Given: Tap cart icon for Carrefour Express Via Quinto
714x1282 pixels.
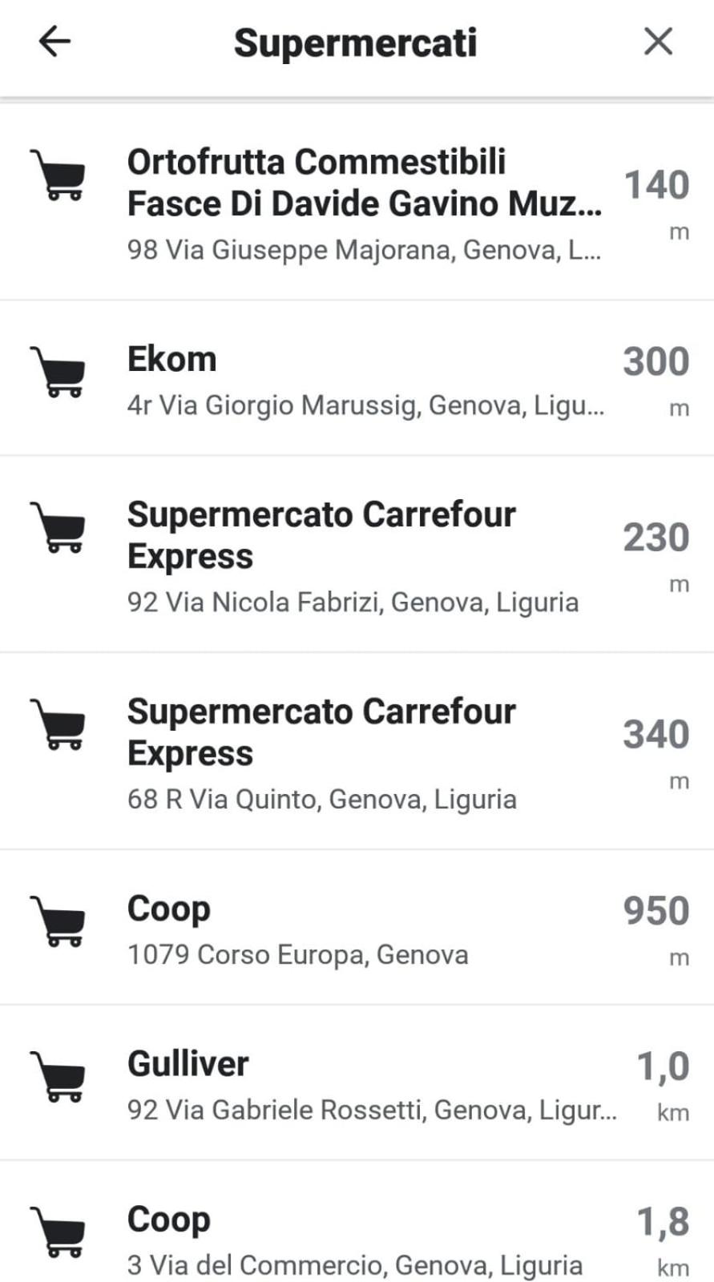Looking at the screenshot, I should tap(58, 724).
